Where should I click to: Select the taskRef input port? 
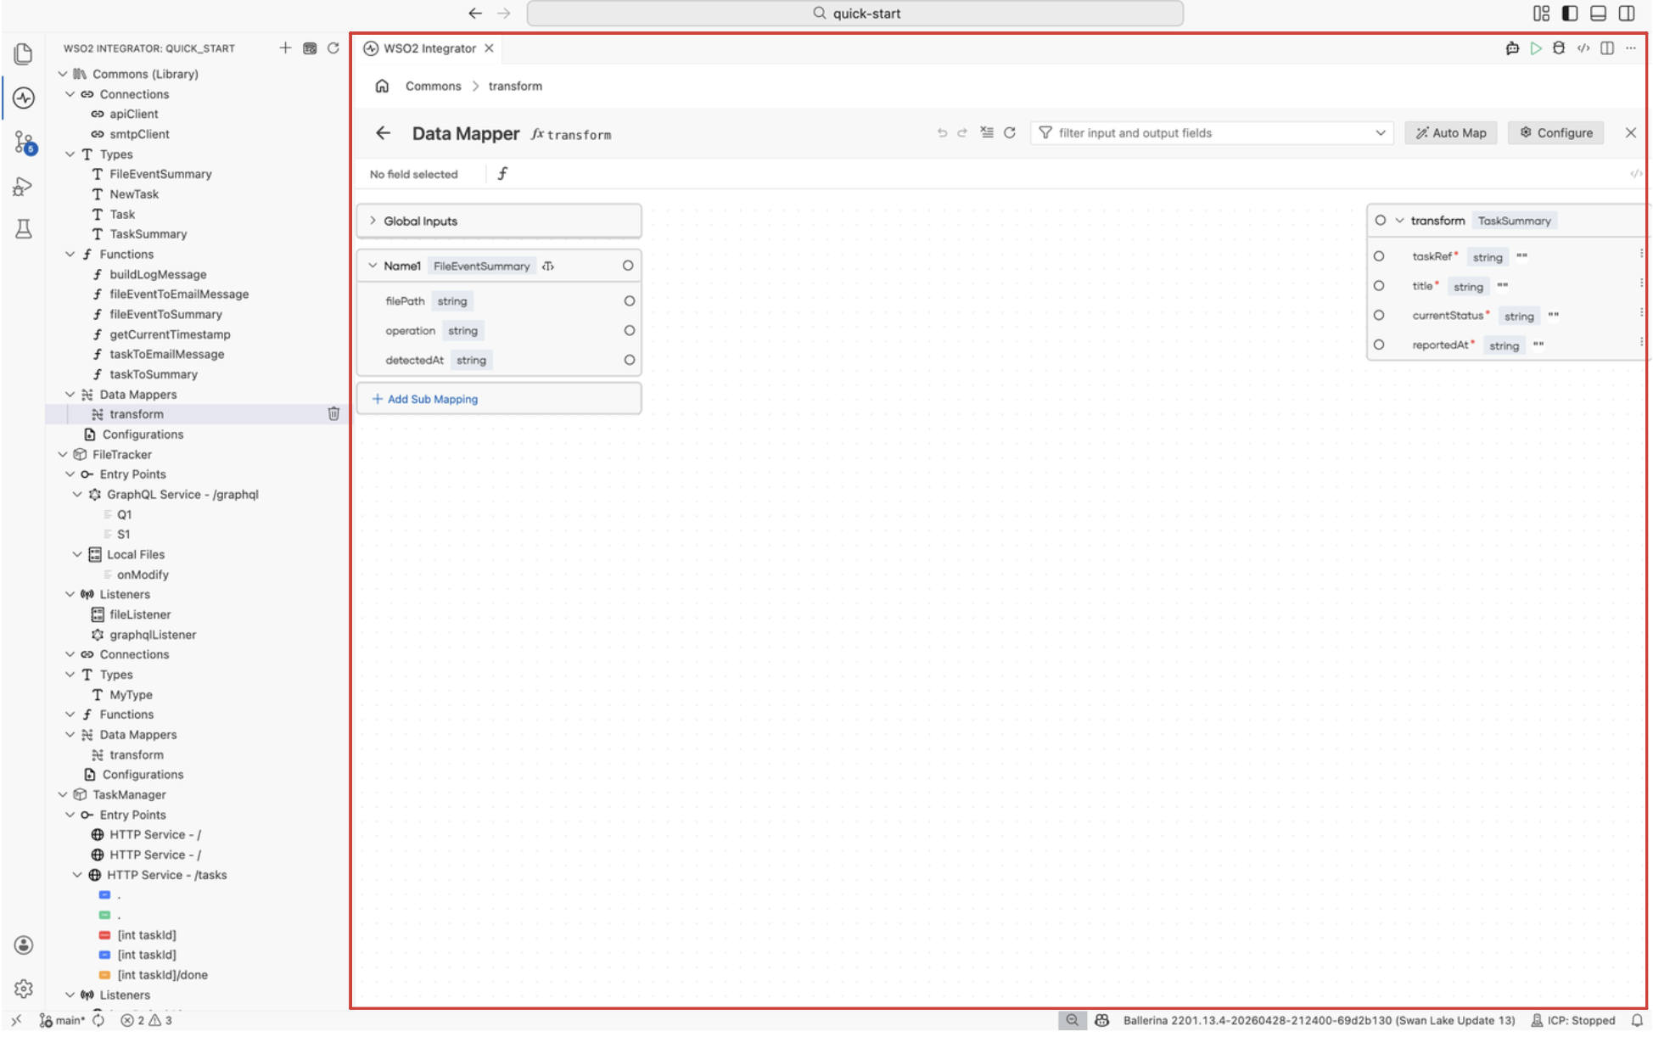coord(1379,256)
